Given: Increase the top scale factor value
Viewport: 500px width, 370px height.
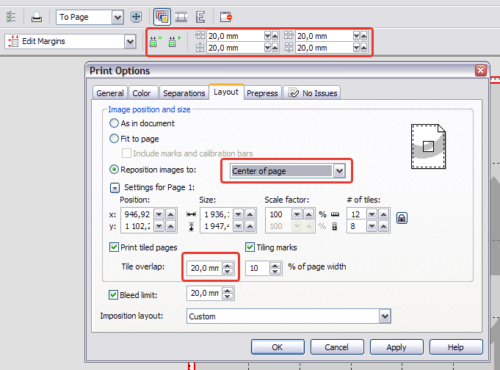Looking at the screenshot, I should tap(308, 214).
